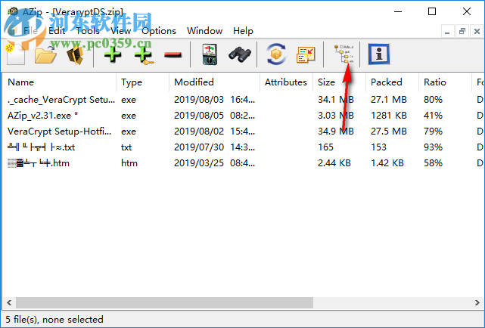Sort list by Ratio column header
This screenshot has width=485, height=328.
(445, 82)
